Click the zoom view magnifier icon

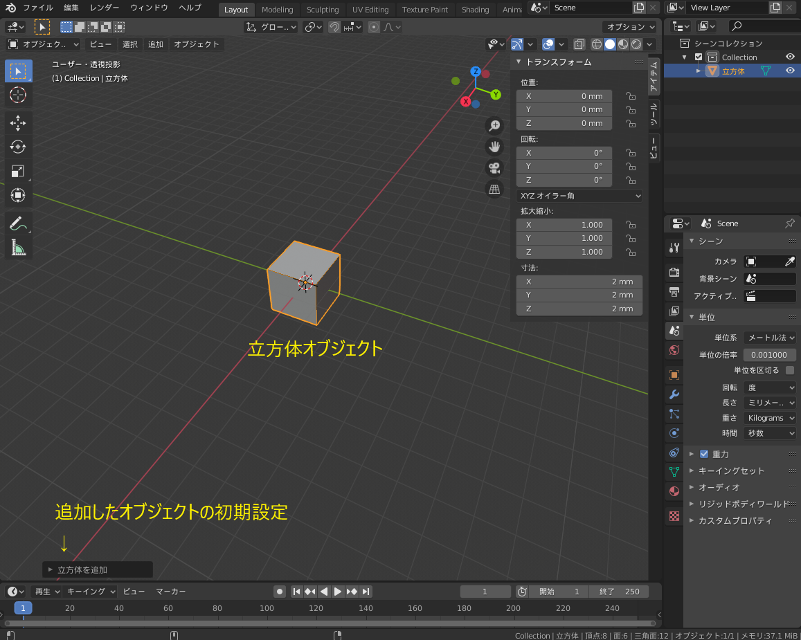[x=494, y=125]
